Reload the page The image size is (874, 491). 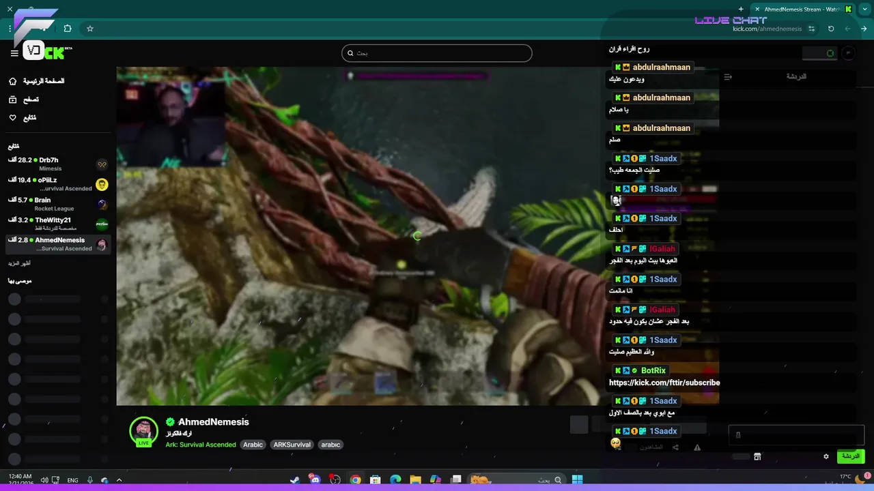(x=831, y=29)
